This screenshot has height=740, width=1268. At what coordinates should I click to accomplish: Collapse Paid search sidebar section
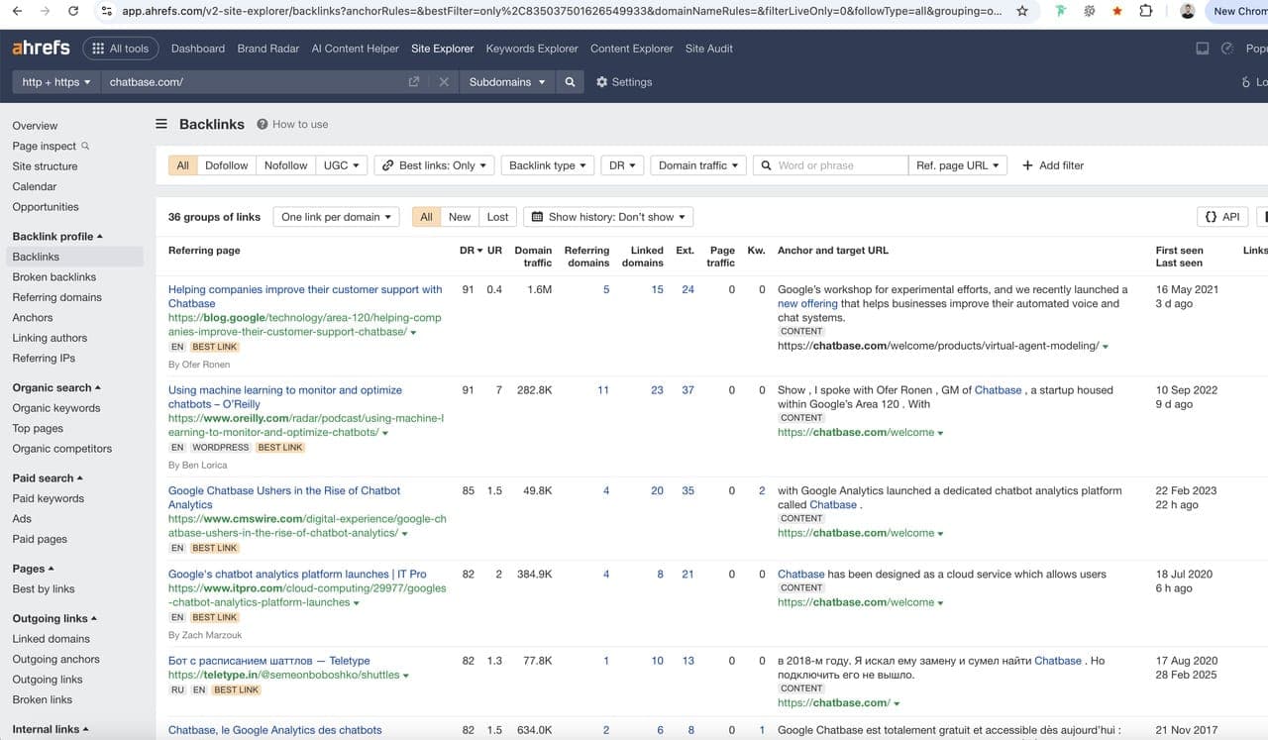click(x=48, y=478)
